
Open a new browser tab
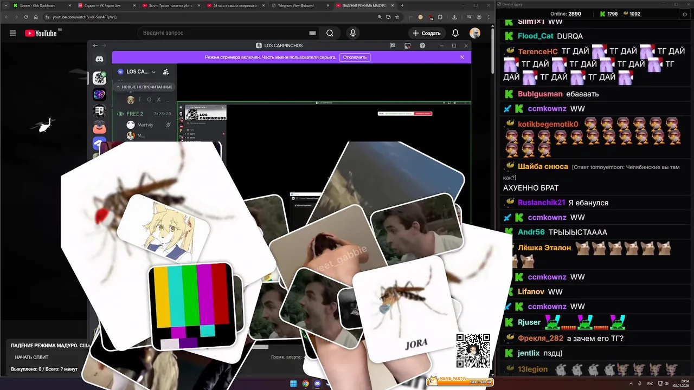pyautogui.click(x=402, y=5)
